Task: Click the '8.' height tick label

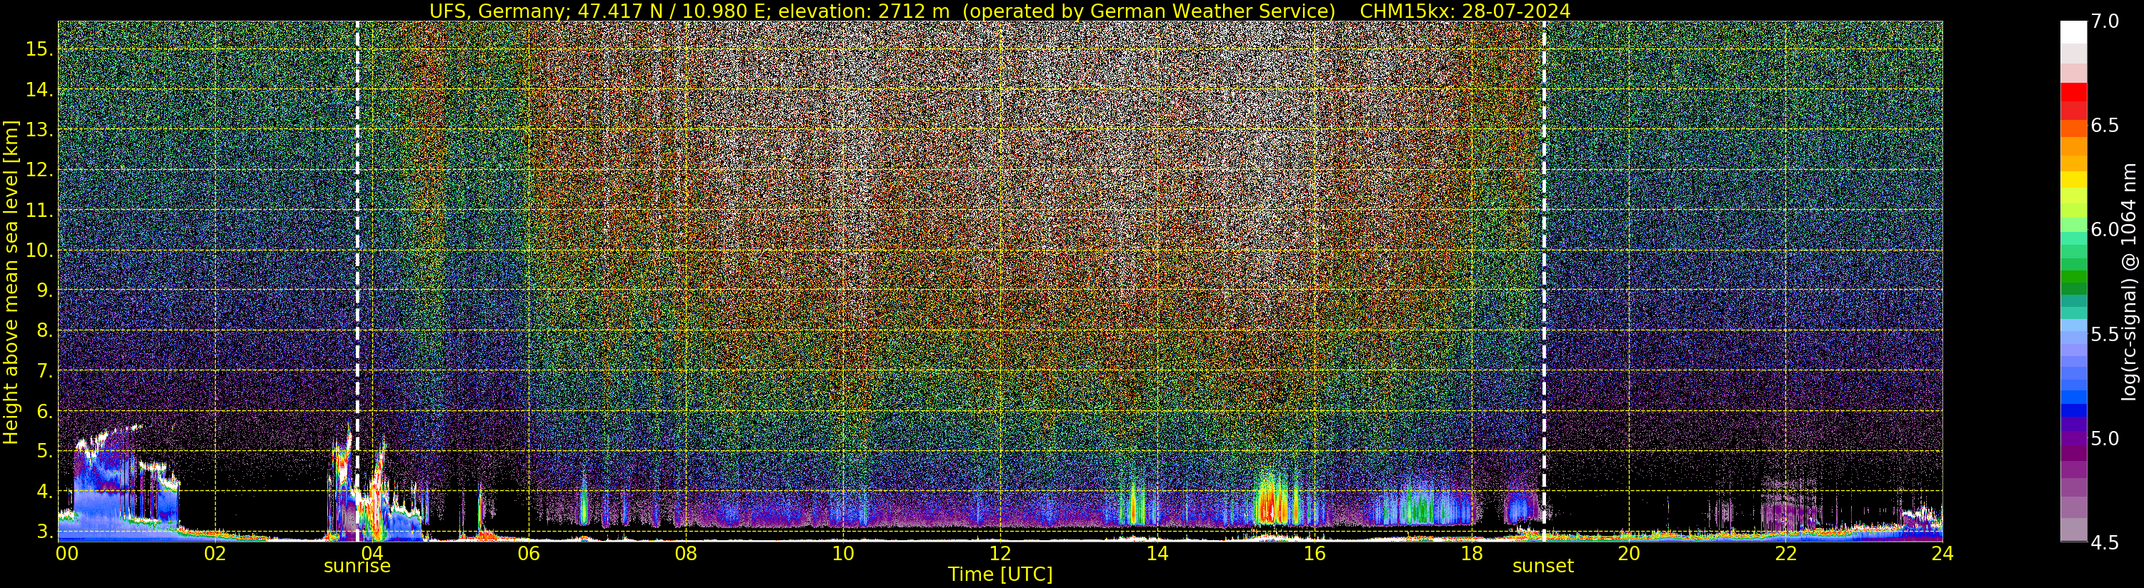Action: [x=44, y=330]
